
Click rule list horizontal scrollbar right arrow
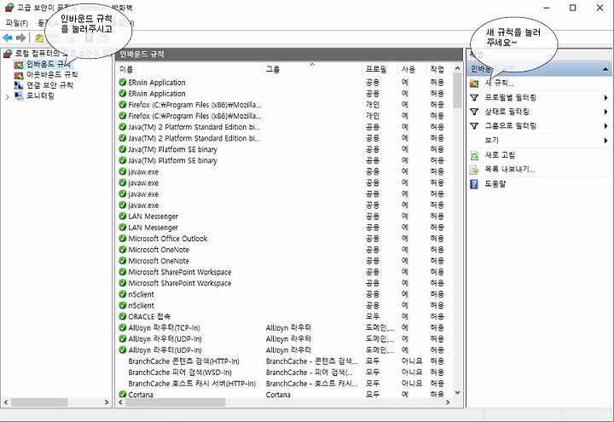click(448, 402)
